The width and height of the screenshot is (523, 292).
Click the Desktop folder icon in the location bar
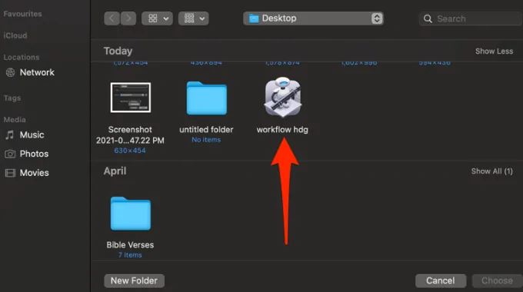pos(254,18)
